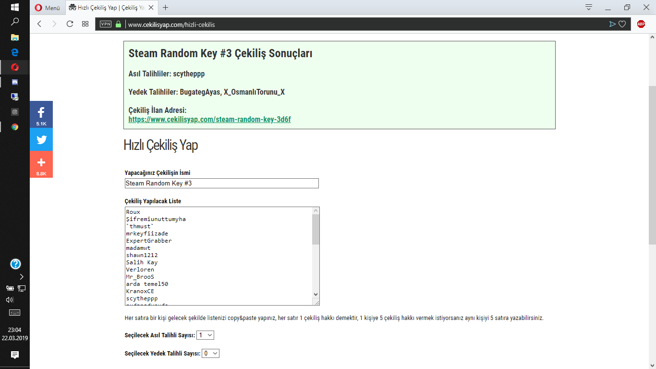Click the send-to-My-Flow arrow icon
Viewport: 656px width, 369px height.
click(612, 24)
